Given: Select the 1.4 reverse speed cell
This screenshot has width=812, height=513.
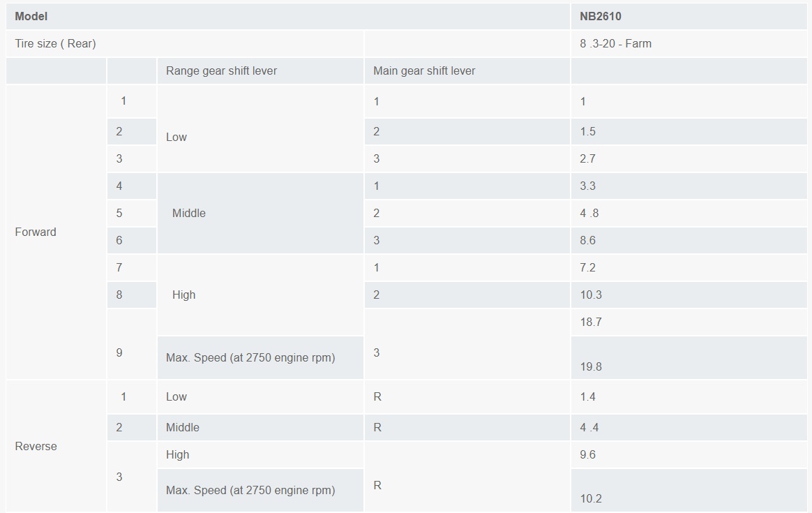Looking at the screenshot, I should (587, 396).
